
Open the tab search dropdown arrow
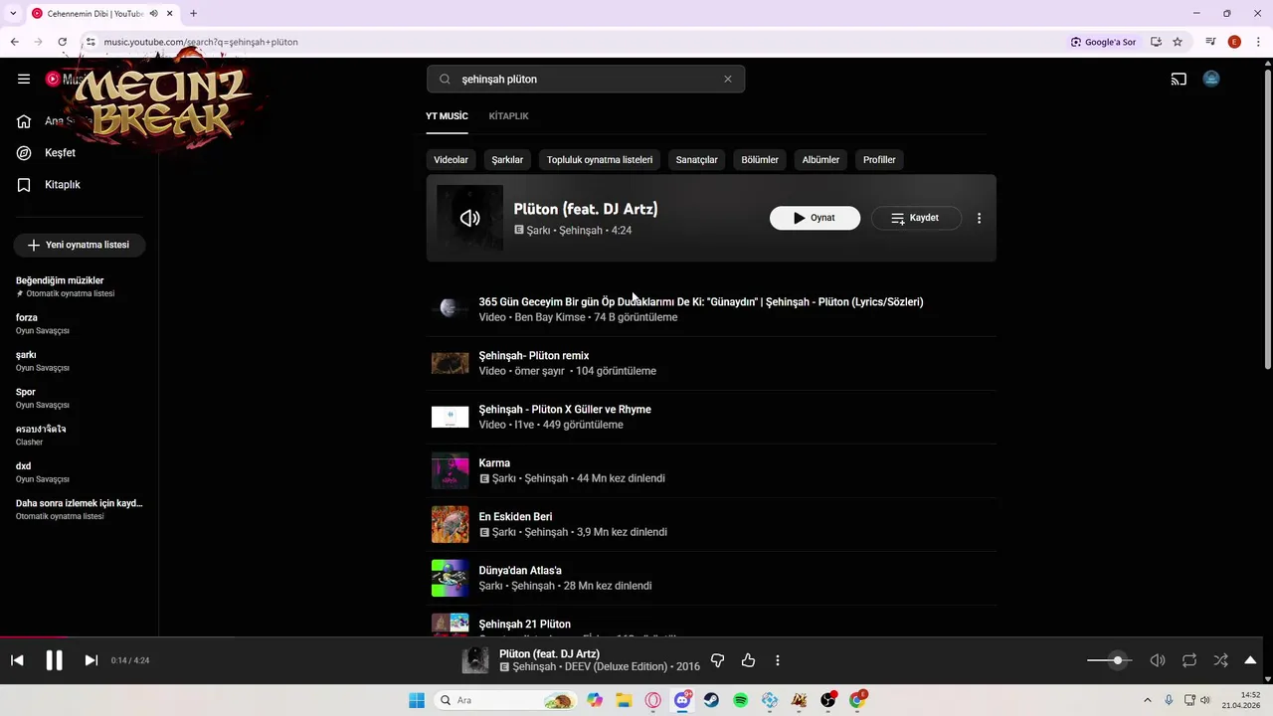pos(14,13)
